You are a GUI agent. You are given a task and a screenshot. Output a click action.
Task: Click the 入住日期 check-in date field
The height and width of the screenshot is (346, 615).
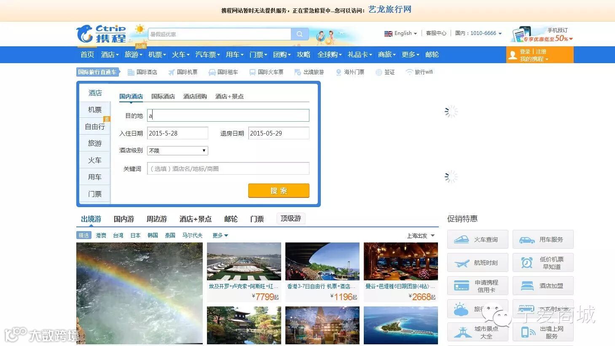177,133
